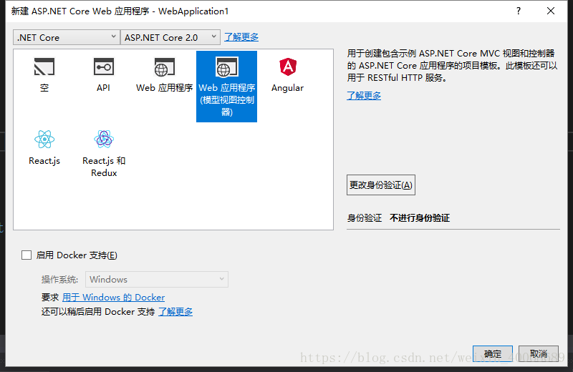Open the 操作系统 Windows dropdown
The image size is (573, 372).
click(x=157, y=279)
